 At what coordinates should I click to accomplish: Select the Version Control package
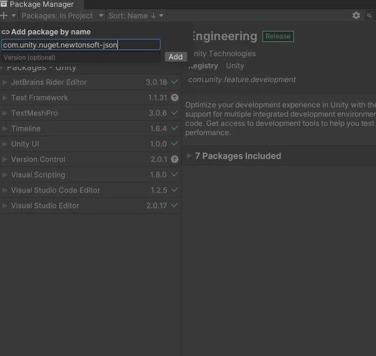coord(90,159)
